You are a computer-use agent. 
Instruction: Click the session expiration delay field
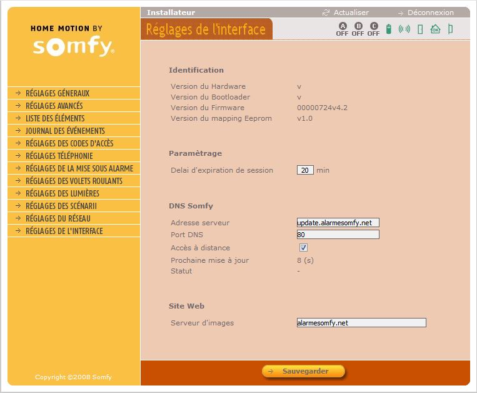pyautogui.click(x=305, y=170)
